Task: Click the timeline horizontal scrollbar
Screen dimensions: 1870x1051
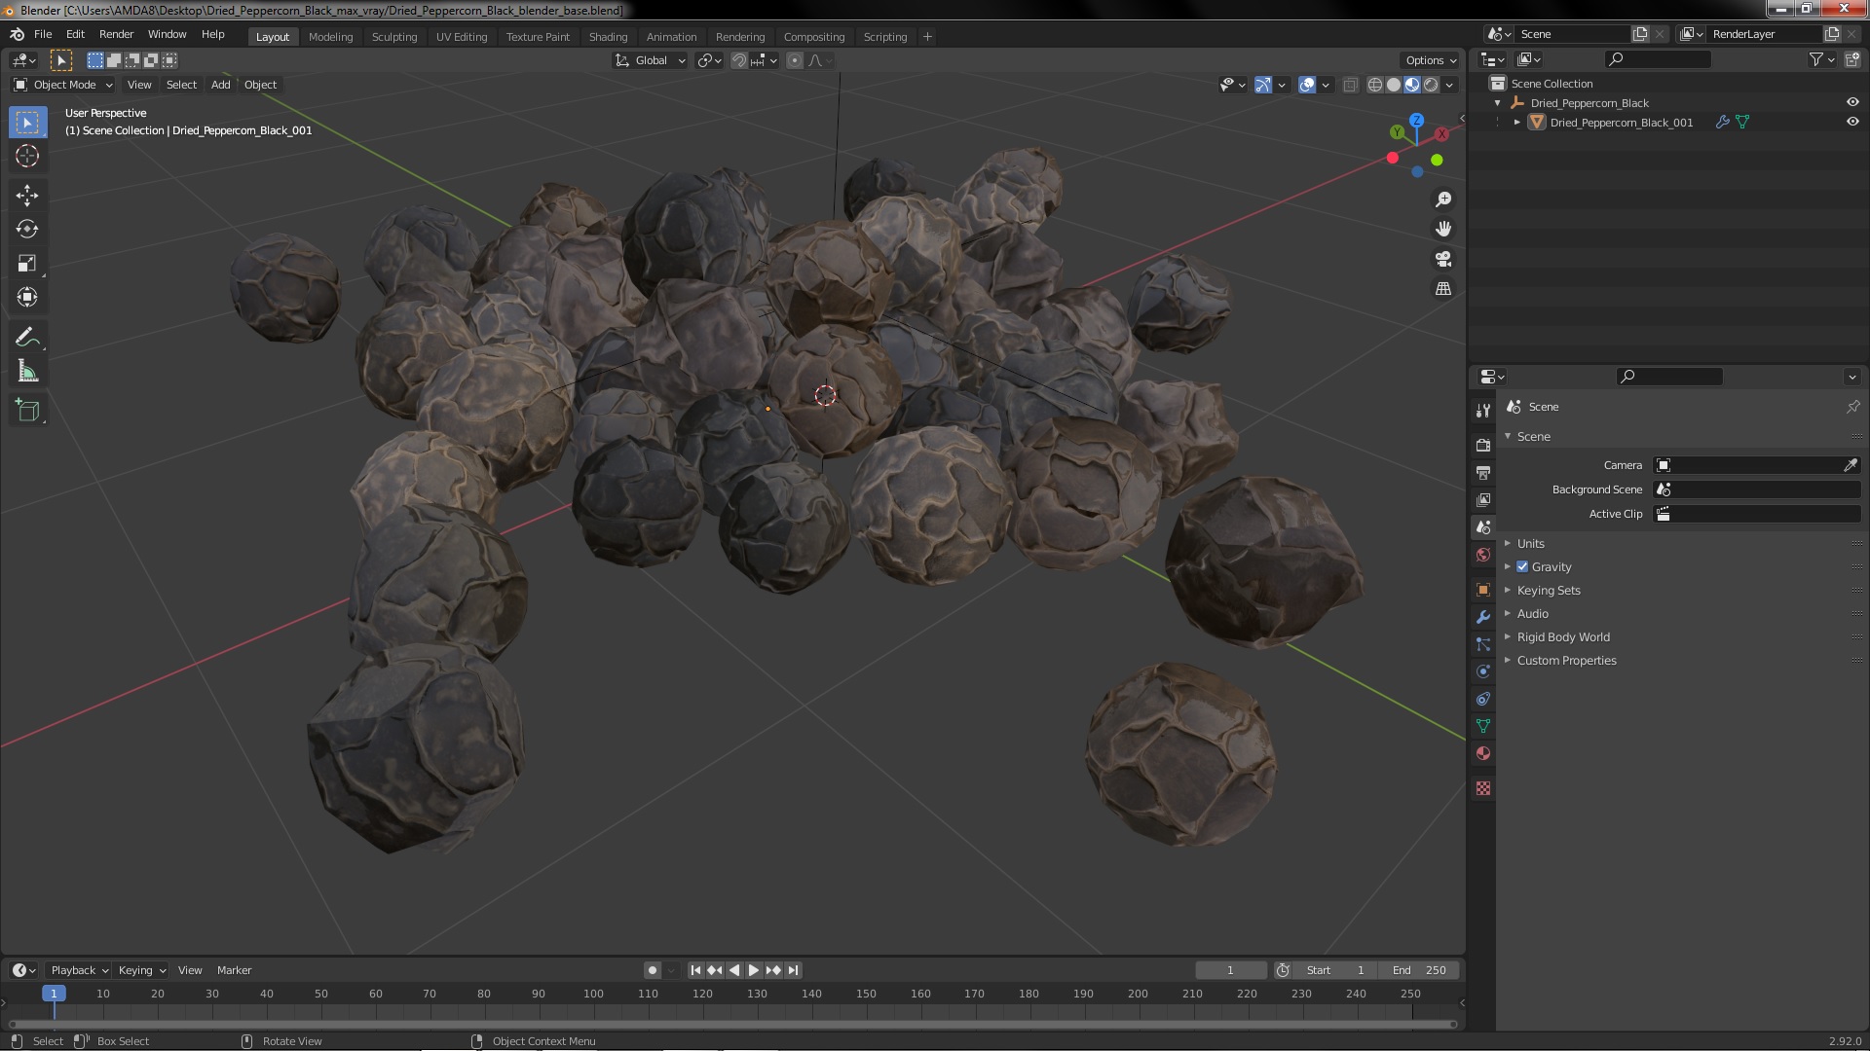Action: coord(731,1024)
